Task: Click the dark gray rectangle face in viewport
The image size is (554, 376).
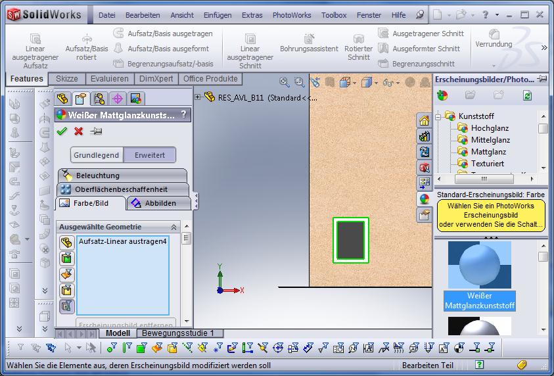Action: coord(350,240)
